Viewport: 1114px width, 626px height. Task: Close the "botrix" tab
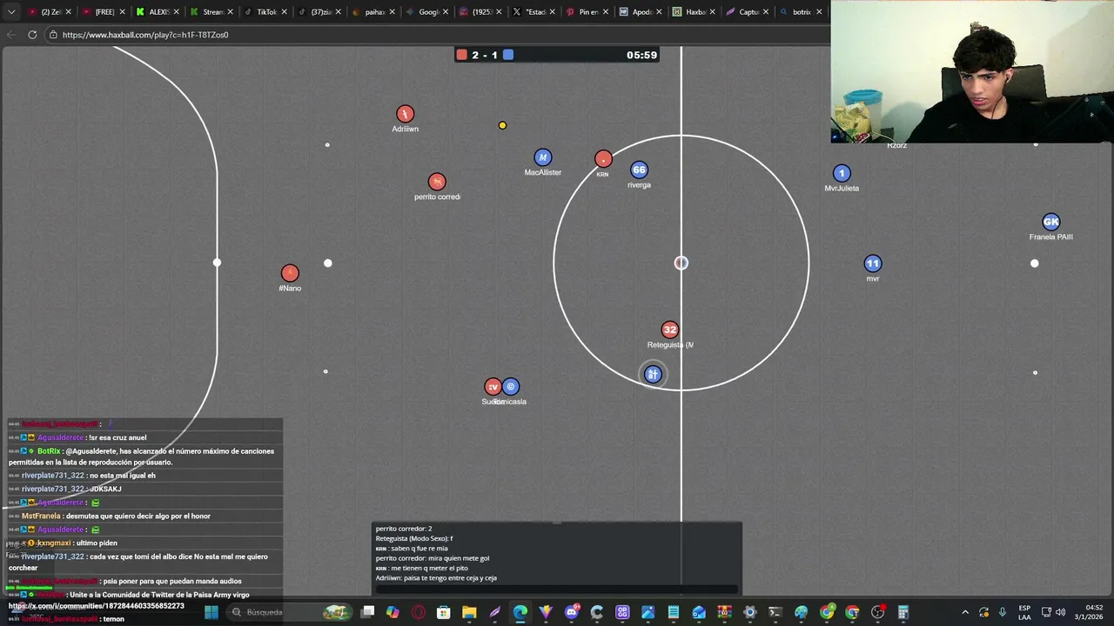pyautogui.click(x=819, y=12)
